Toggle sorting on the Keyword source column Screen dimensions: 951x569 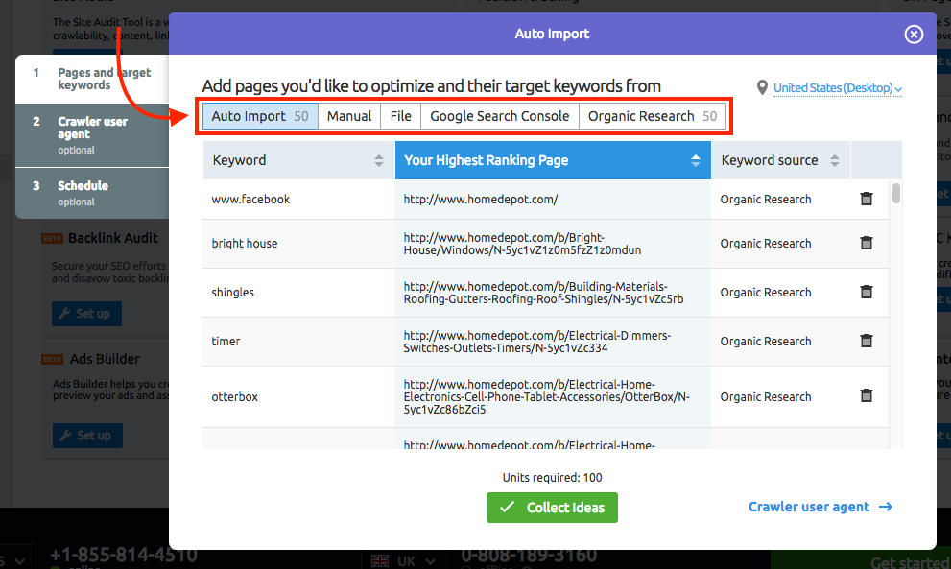click(834, 159)
